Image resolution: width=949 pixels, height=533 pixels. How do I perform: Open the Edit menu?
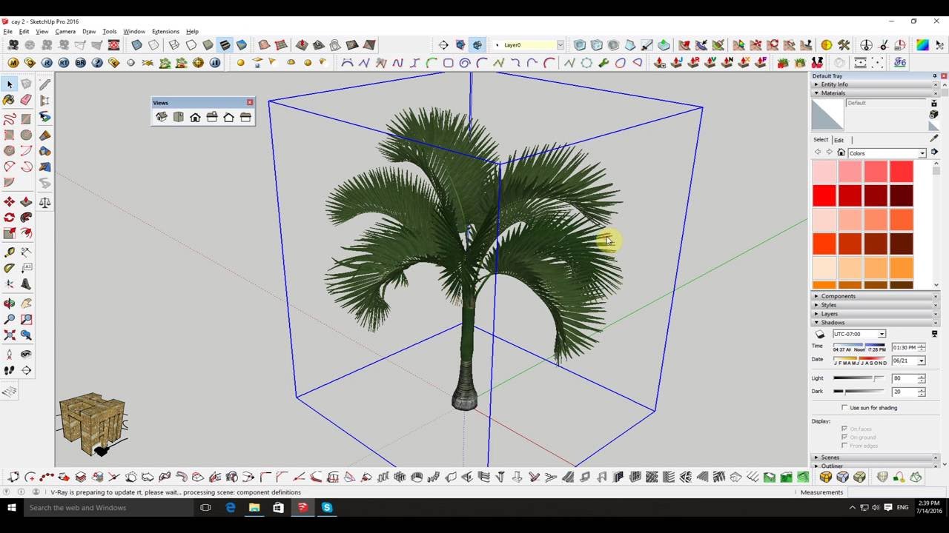pyautogui.click(x=24, y=32)
